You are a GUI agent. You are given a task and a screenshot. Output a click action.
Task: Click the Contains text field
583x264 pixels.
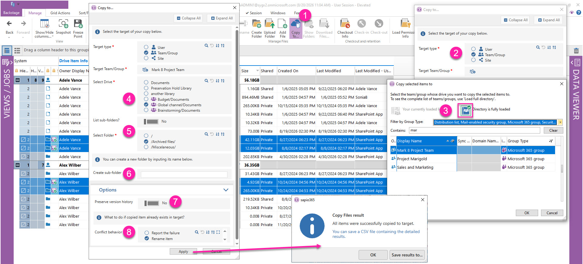[475, 130]
